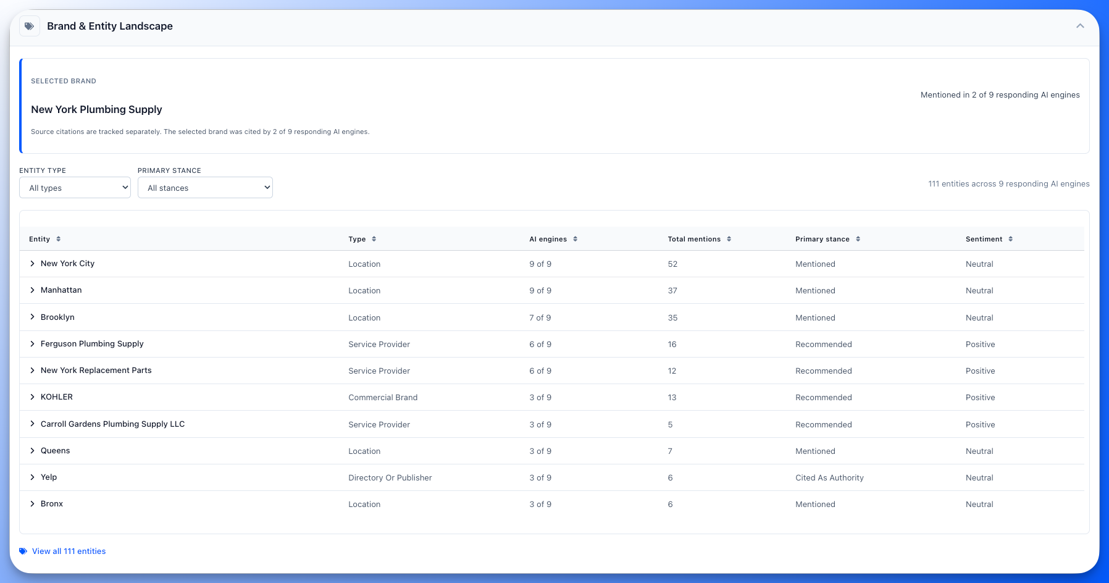This screenshot has width=1109, height=583.
Task: Sort table by Primary stance column
Action: click(858, 239)
